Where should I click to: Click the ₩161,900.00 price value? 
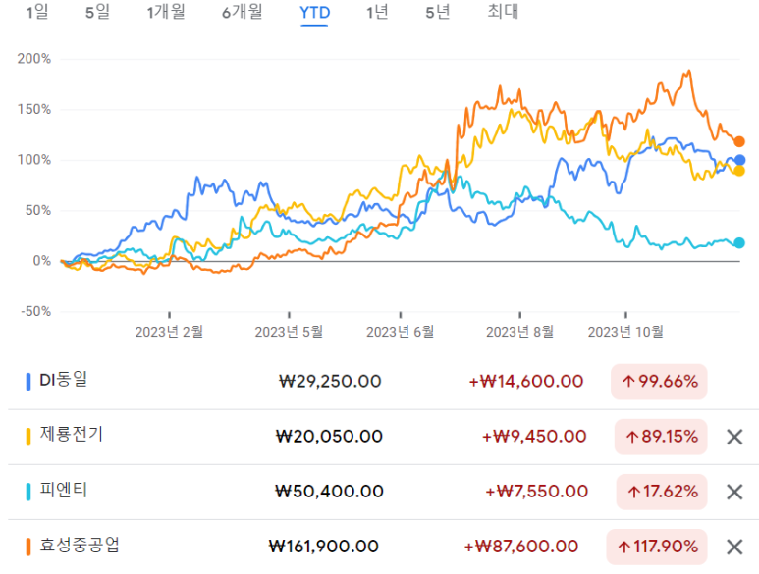(324, 547)
